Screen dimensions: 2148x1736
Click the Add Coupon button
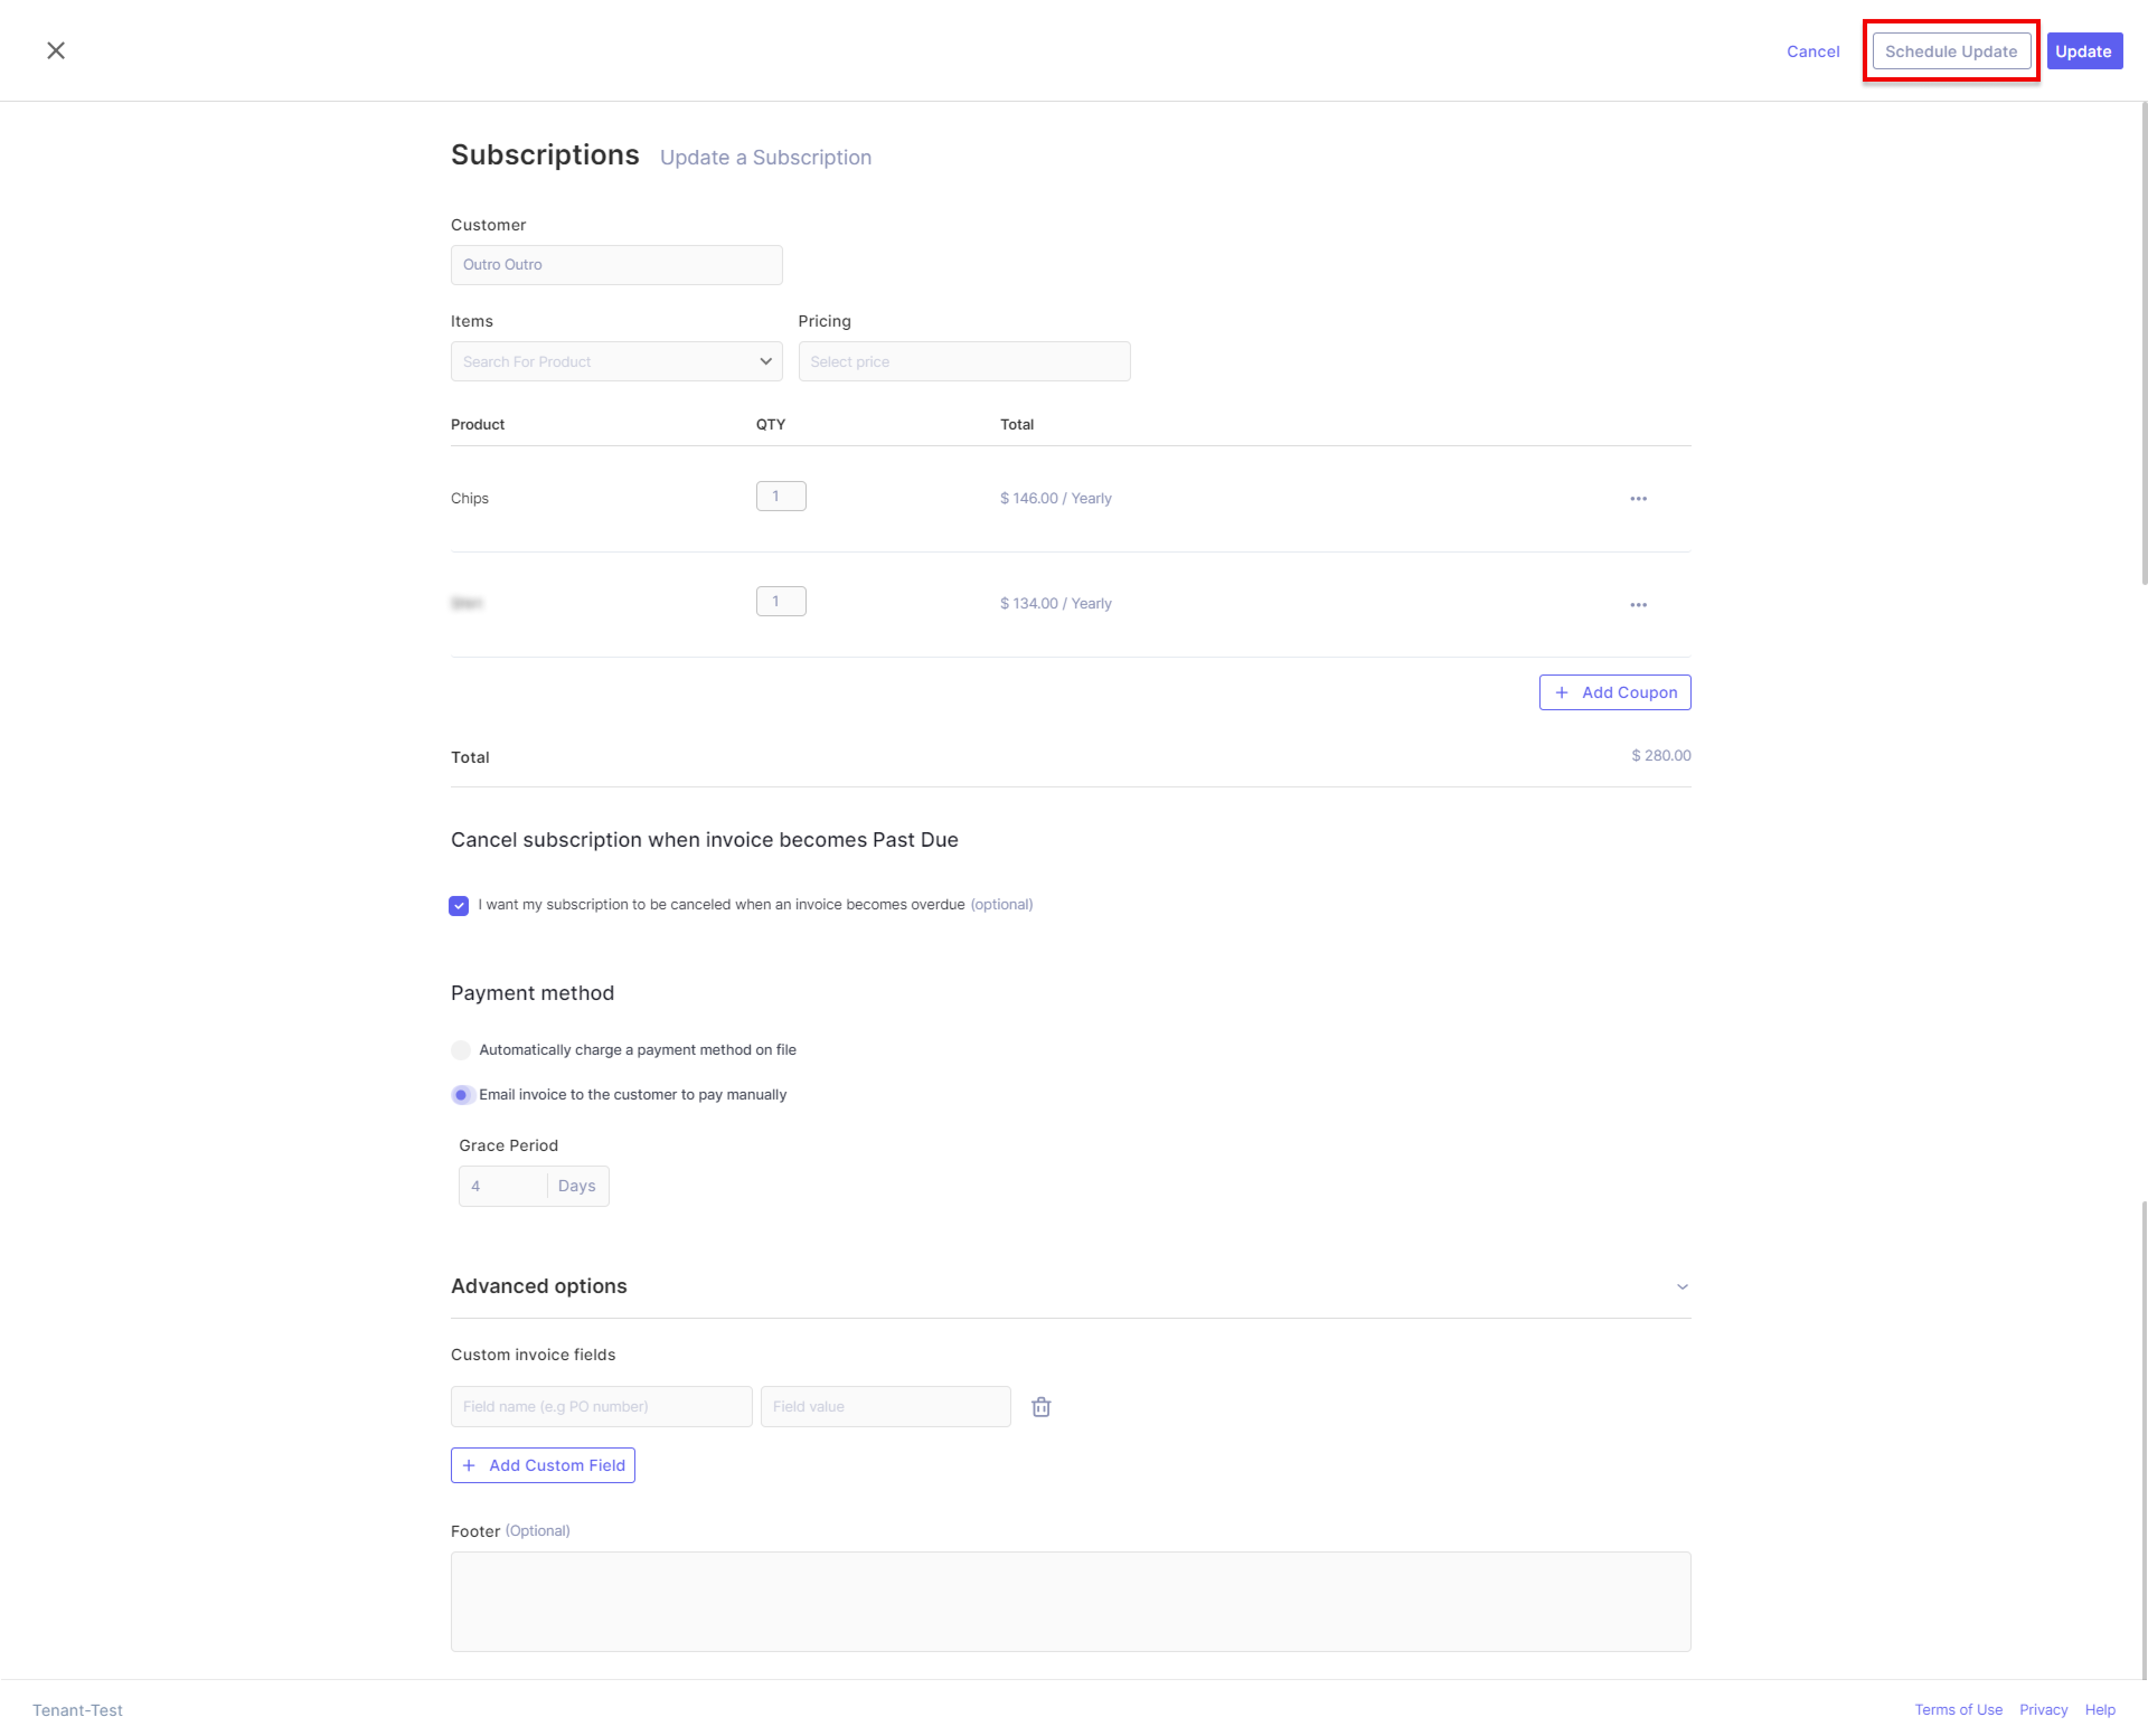tap(1614, 692)
